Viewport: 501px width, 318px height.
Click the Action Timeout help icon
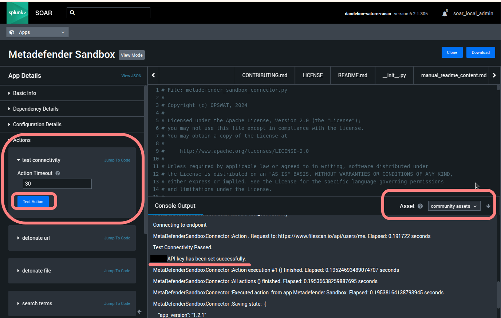click(x=58, y=173)
